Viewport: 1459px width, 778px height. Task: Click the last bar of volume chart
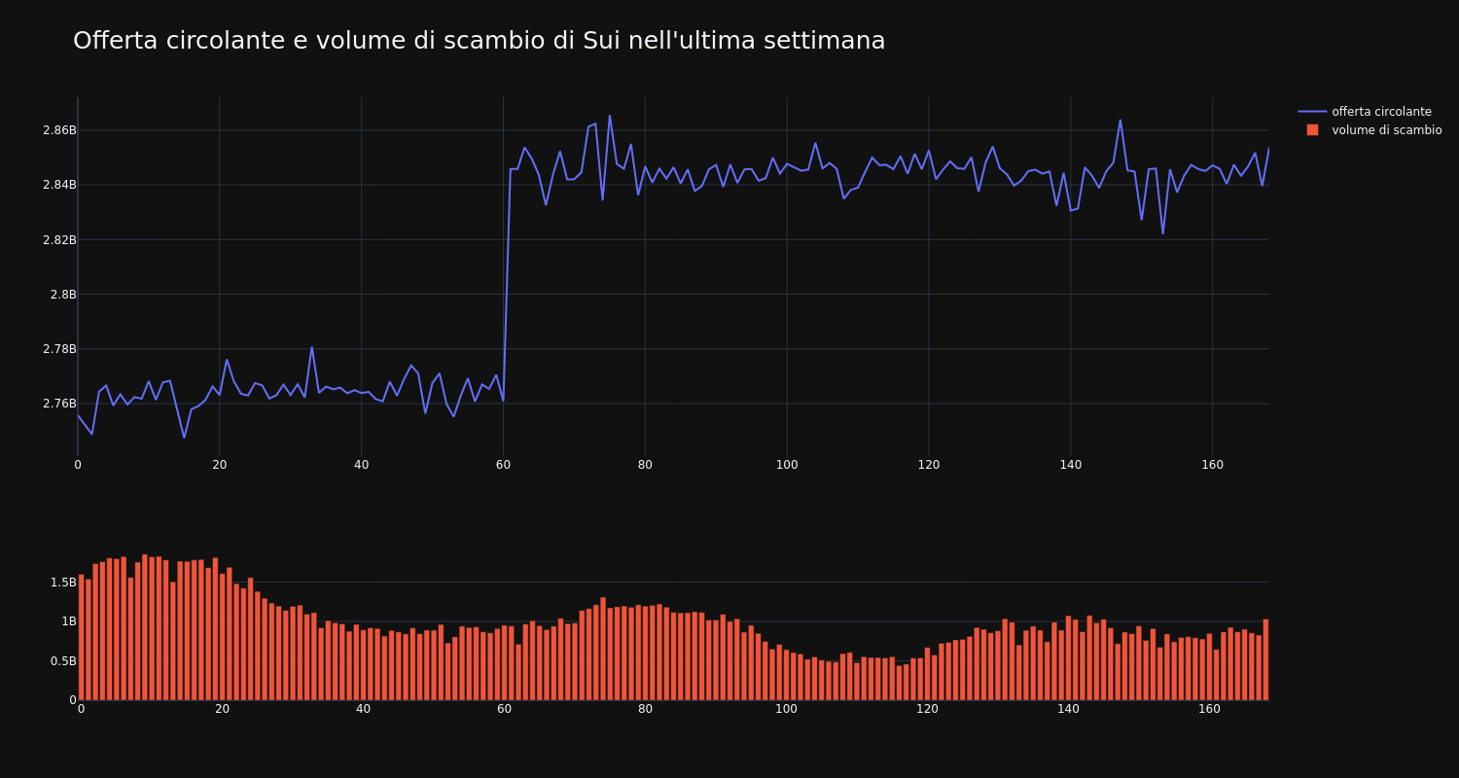1265,659
